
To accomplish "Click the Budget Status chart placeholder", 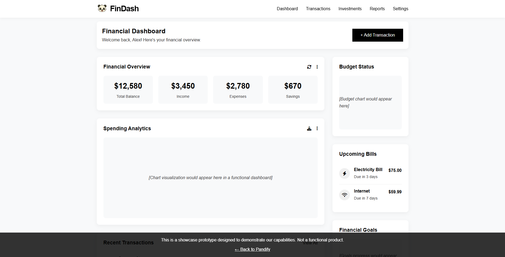I will coord(370,103).
